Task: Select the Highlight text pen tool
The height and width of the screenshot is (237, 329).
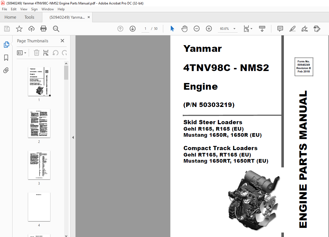Action: coord(293,29)
